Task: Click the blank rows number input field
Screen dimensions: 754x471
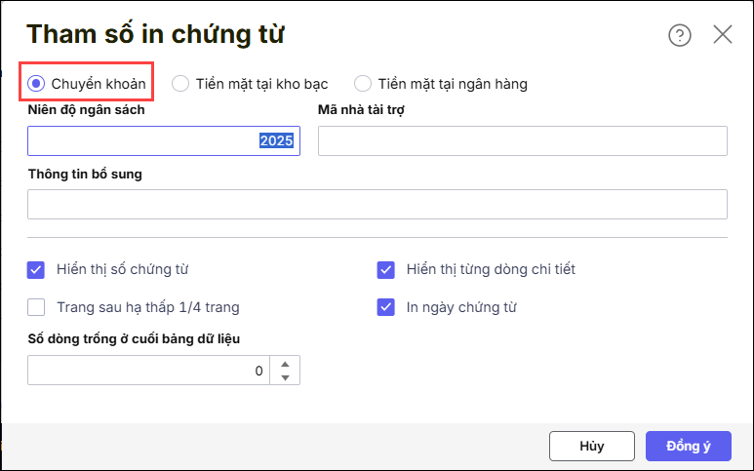Action: [146, 371]
